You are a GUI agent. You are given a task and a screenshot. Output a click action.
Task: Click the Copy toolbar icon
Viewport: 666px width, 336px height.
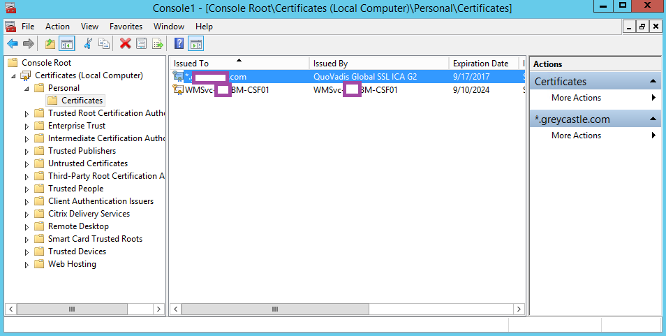[x=104, y=43]
